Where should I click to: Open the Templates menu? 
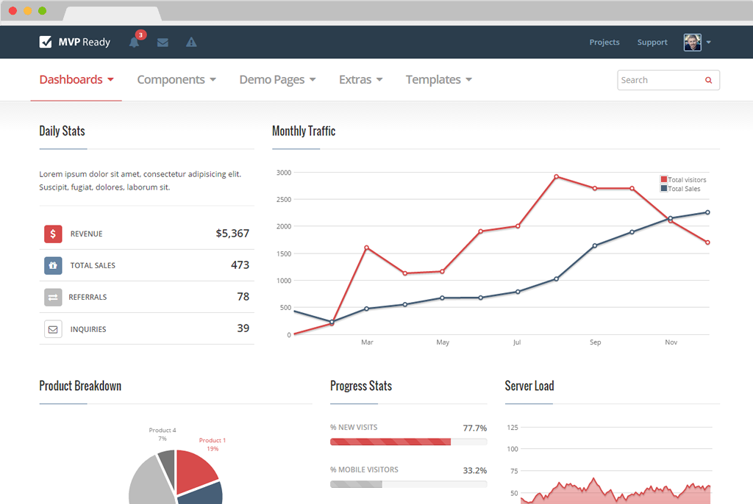(439, 79)
